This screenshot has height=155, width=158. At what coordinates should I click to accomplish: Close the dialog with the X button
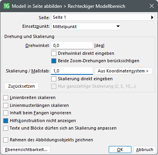click(152, 6)
